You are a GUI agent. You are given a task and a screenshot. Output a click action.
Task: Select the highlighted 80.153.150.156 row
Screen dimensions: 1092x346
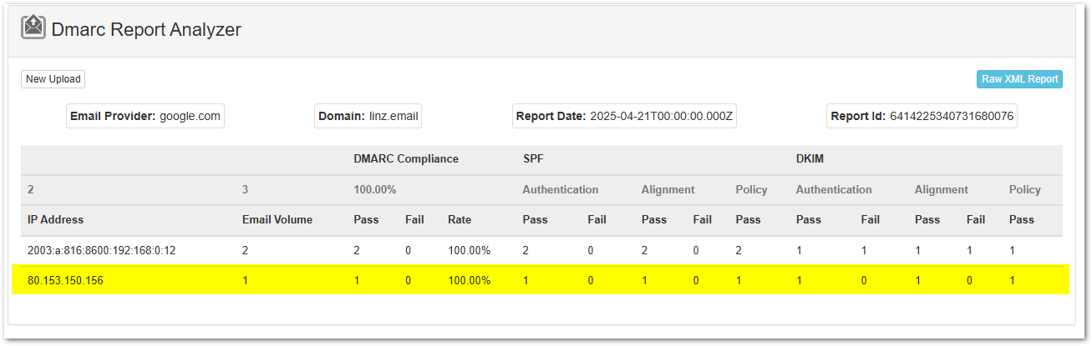65,281
